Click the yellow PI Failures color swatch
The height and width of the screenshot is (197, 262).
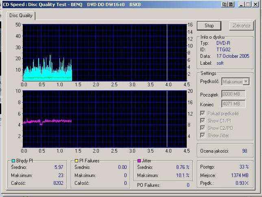tap(76, 161)
